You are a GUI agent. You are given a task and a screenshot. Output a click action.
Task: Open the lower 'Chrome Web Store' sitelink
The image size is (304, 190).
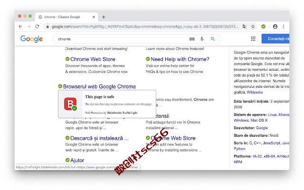(173, 138)
